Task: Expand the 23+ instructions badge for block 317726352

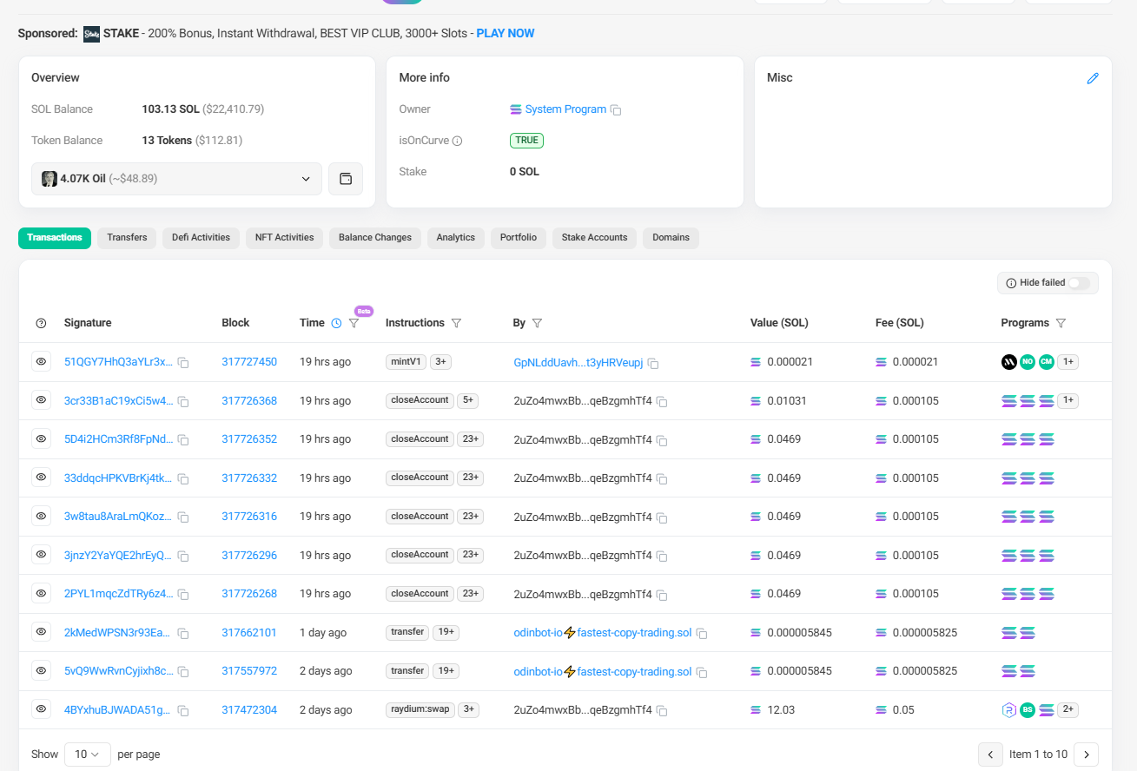Action: [470, 439]
